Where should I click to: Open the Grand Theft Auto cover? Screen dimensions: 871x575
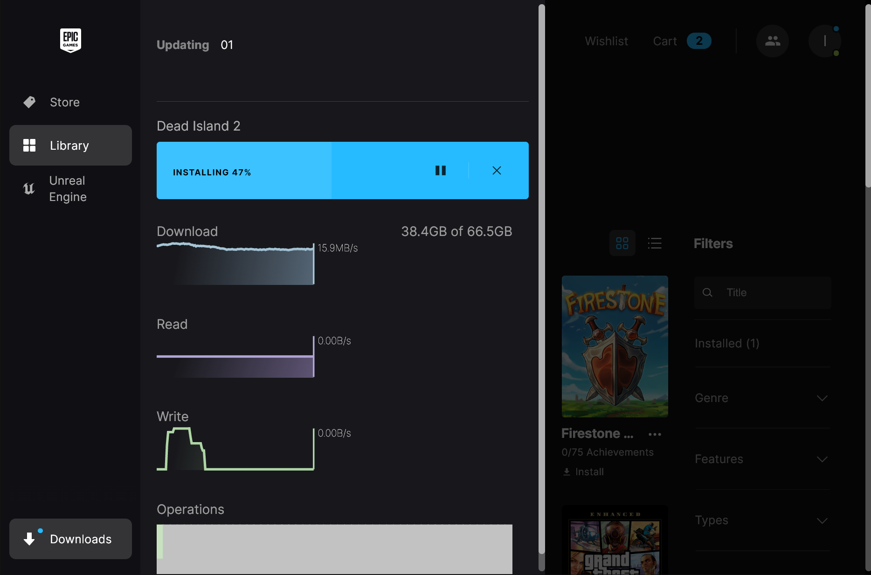coord(615,540)
